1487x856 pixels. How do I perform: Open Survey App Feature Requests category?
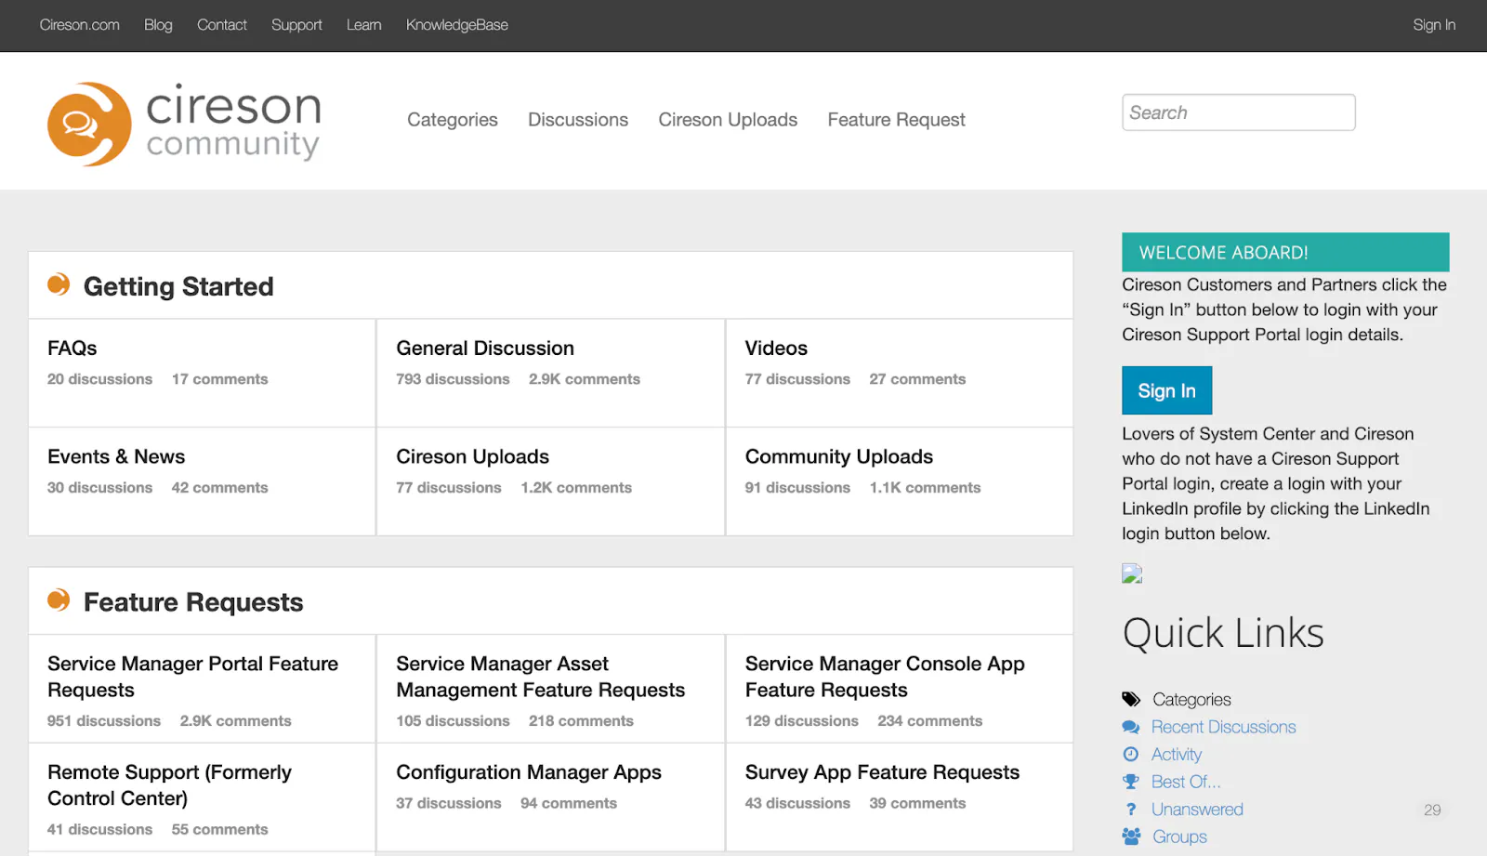pyautogui.click(x=882, y=772)
